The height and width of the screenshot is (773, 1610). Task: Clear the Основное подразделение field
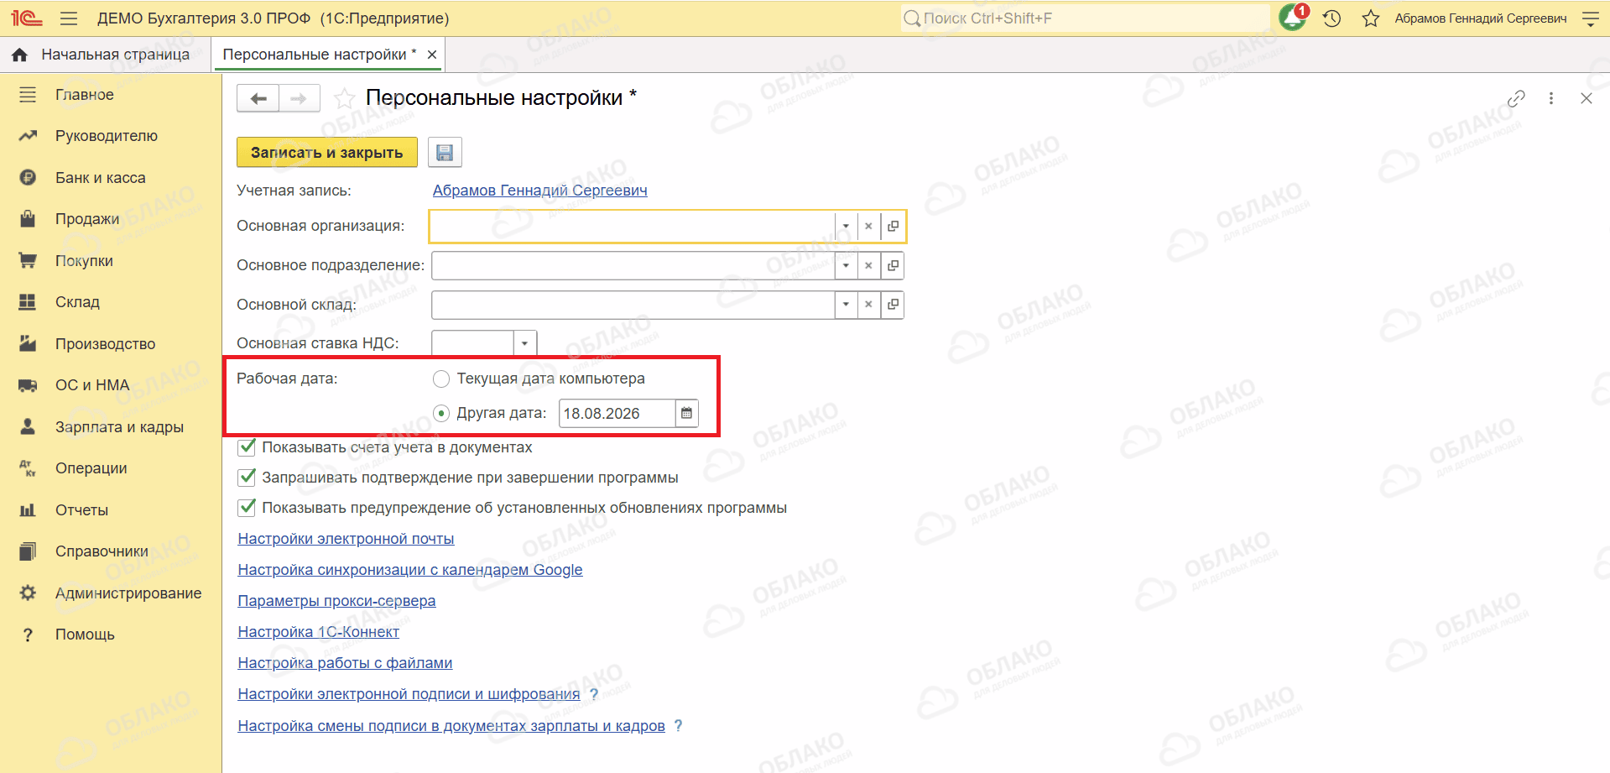pyautogui.click(x=868, y=265)
